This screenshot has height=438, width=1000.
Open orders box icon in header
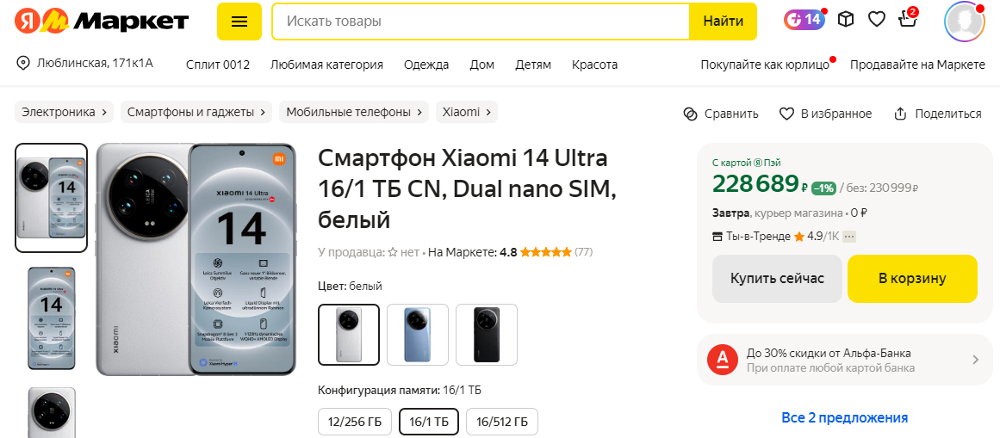tap(846, 20)
